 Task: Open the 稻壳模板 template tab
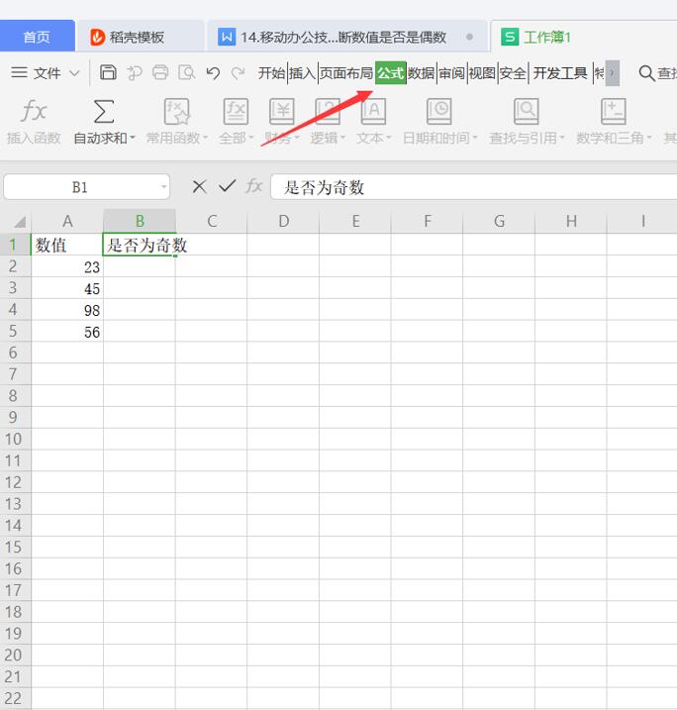tap(140, 37)
